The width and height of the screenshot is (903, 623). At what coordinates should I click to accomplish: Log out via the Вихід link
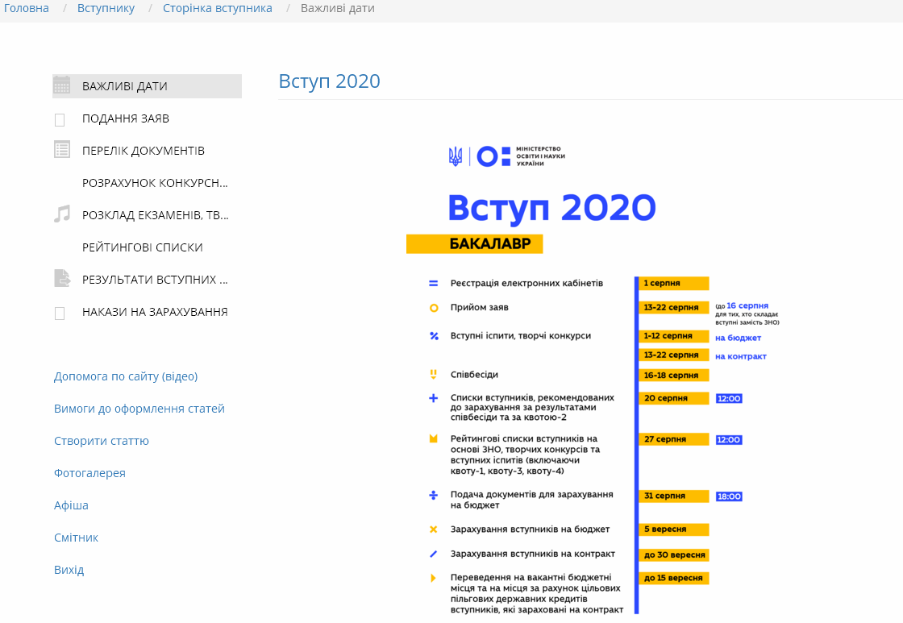coord(67,570)
